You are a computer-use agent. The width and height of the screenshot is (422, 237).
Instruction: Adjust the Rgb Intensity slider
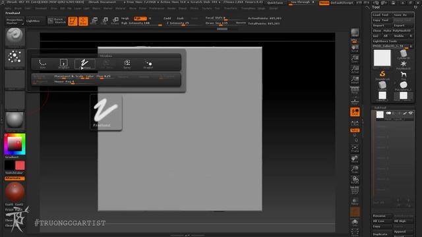141,24
